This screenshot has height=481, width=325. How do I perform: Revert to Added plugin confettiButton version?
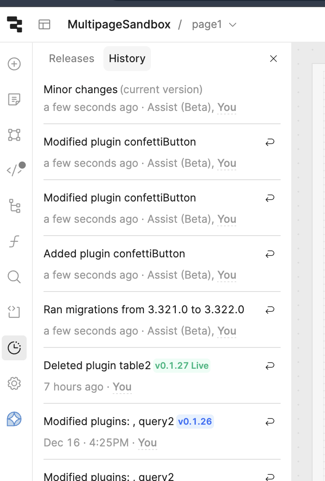[270, 254]
